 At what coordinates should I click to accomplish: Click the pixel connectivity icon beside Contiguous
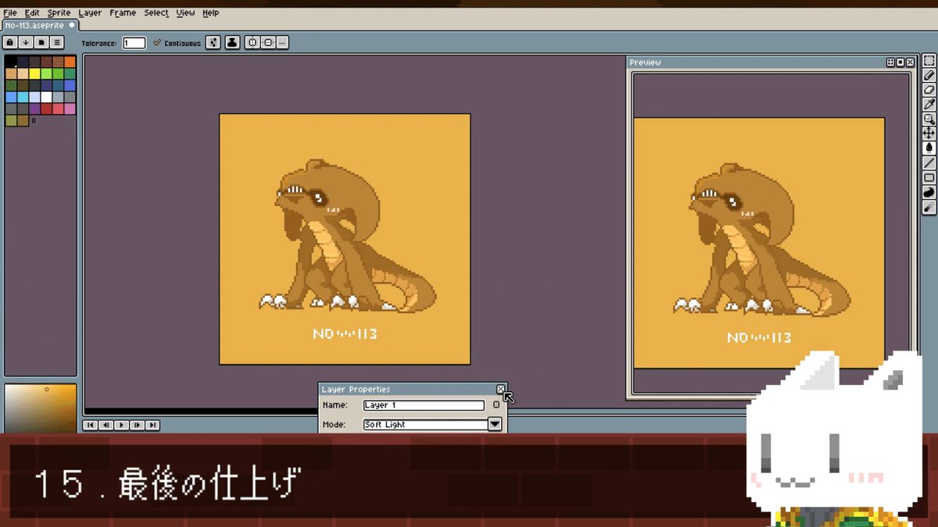pos(213,43)
